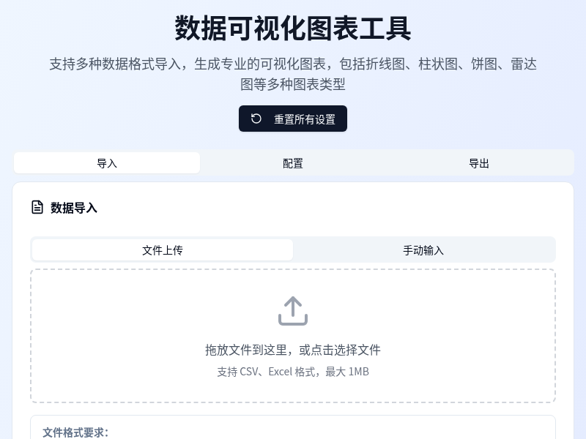Click the file upload drop zone
This screenshot has height=439, width=586.
[293, 336]
